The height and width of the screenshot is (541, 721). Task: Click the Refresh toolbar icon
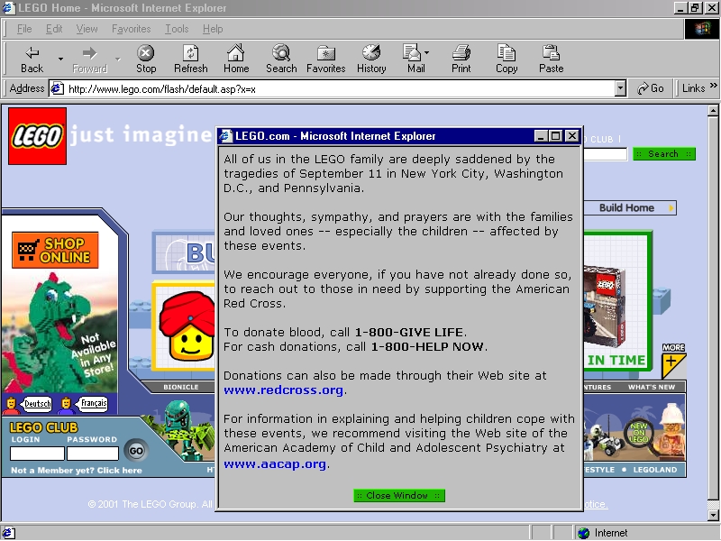[x=190, y=59]
